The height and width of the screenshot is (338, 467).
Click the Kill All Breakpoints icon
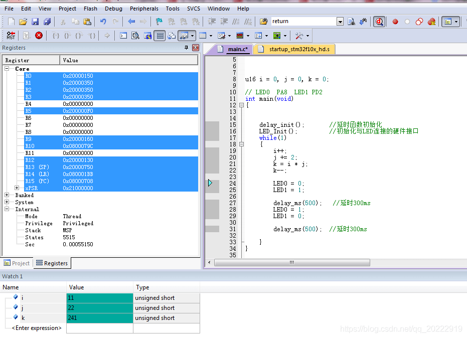(x=431, y=22)
